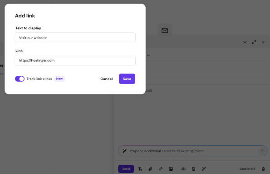Minimize the compose window with chevron

245,42
